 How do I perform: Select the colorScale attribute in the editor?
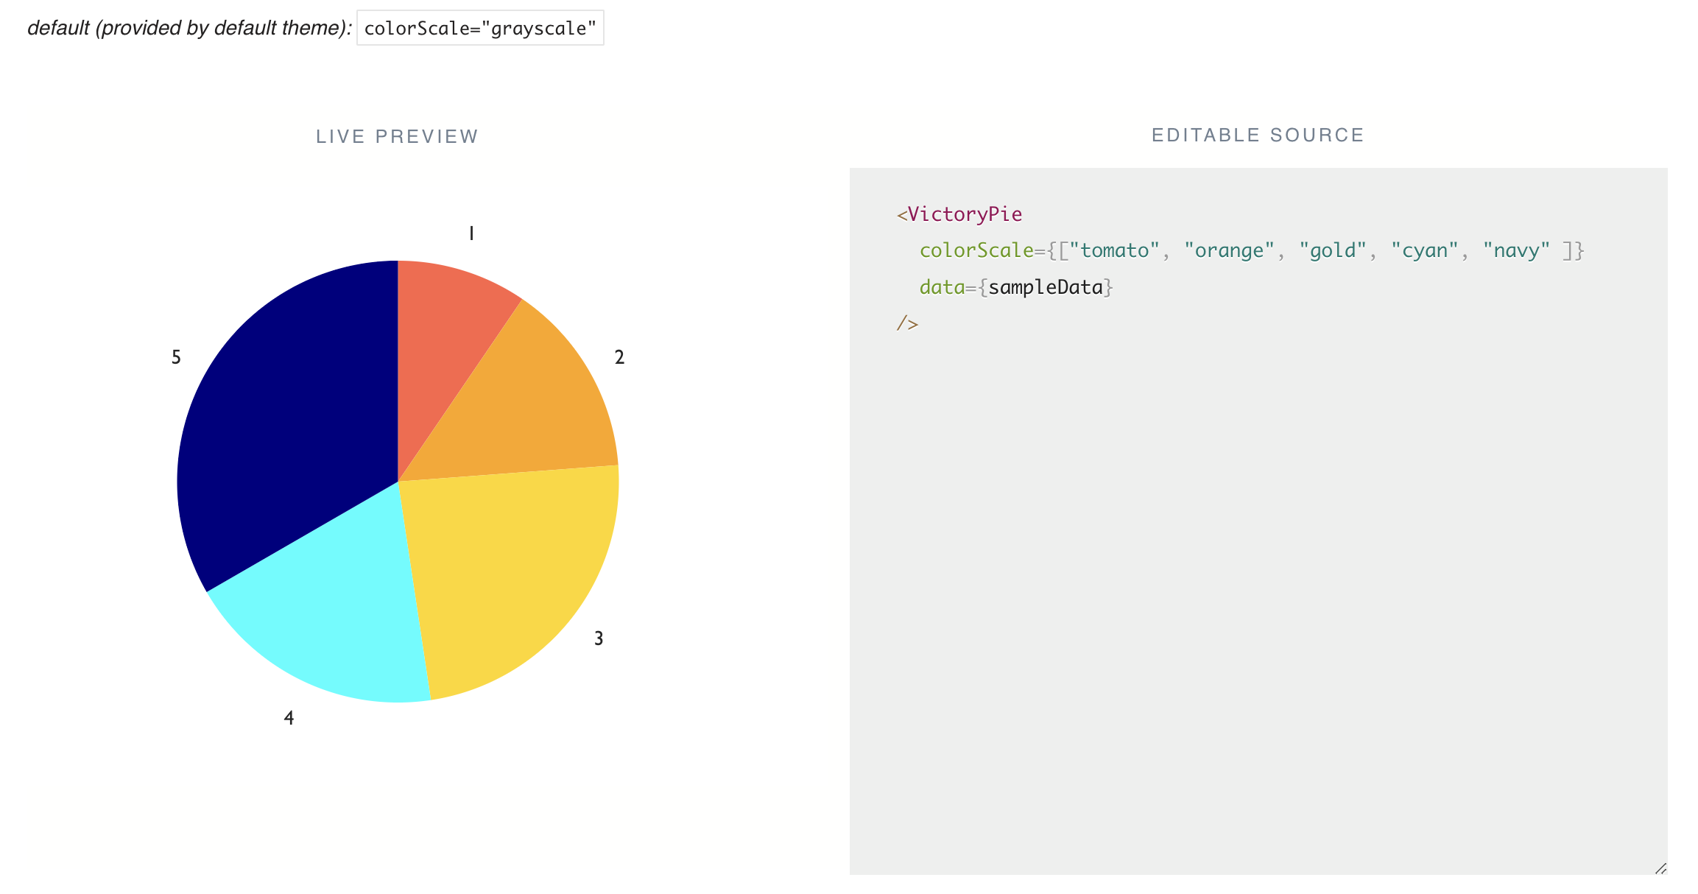click(x=976, y=250)
